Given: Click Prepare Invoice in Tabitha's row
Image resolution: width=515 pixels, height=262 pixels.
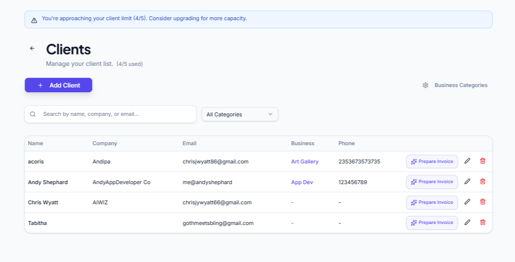Looking at the screenshot, I should click(x=432, y=223).
